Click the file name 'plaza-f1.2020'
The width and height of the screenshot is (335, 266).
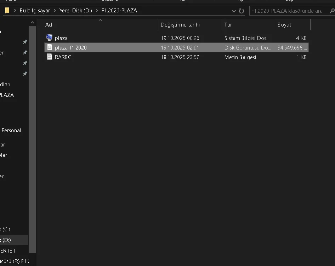pyautogui.click(x=71, y=48)
